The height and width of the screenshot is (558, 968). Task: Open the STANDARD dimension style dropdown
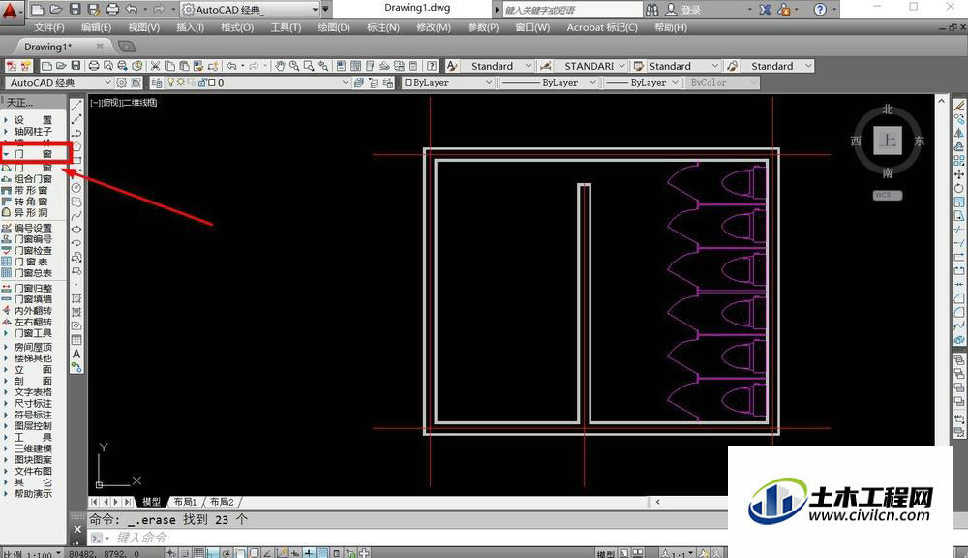(590, 66)
